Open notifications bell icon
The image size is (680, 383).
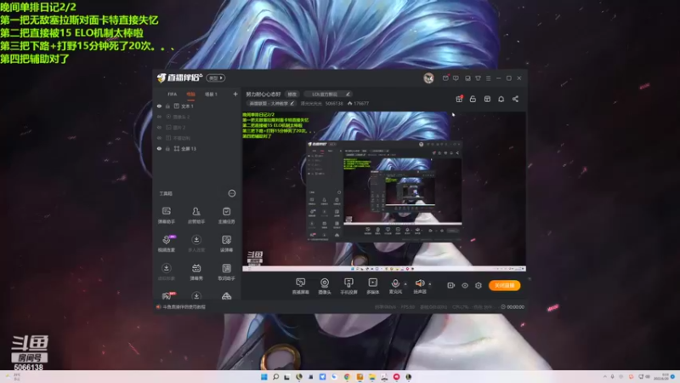501,99
